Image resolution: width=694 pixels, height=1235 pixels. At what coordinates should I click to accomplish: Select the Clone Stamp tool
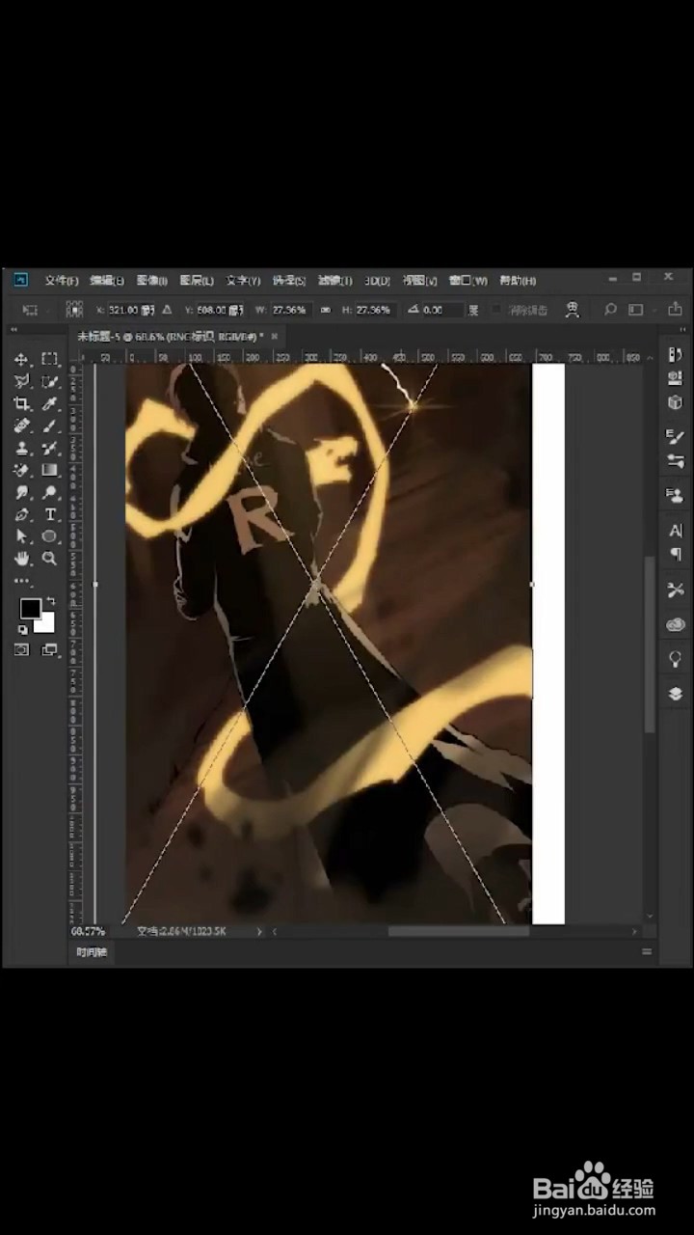tap(21, 449)
